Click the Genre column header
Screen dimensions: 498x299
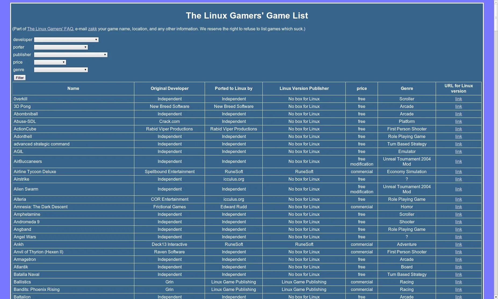(407, 89)
